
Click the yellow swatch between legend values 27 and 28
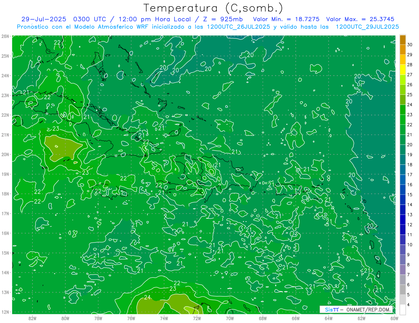click(x=403, y=70)
